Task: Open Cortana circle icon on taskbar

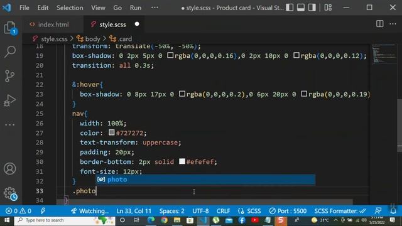Action: pos(122,220)
